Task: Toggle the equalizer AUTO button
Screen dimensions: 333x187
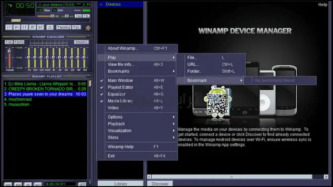Action: [19, 42]
